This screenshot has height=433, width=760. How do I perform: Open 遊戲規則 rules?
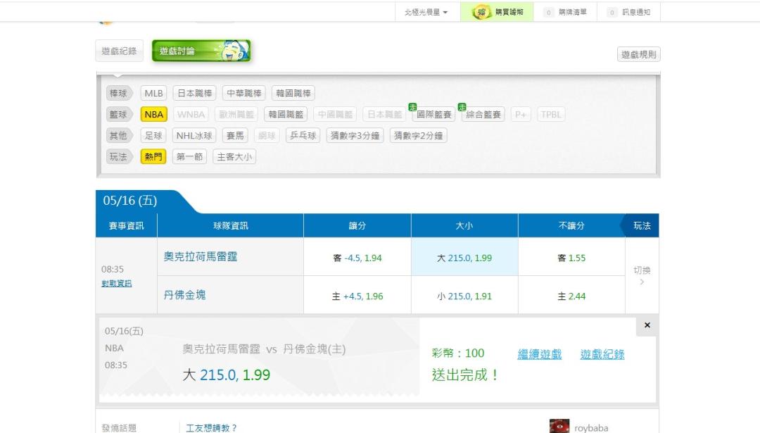click(638, 54)
